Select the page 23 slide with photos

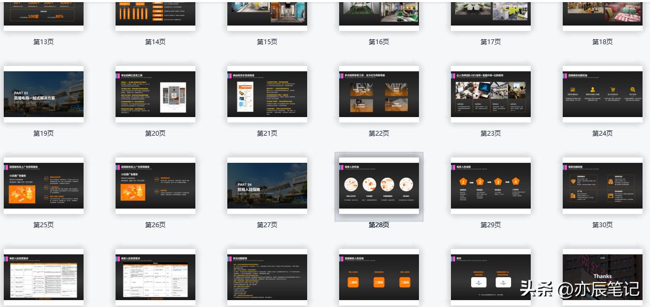491,94
